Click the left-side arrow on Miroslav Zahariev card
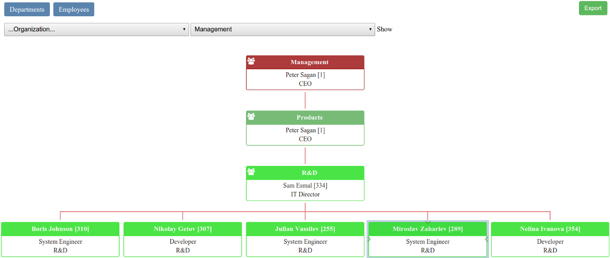The image size is (610, 258). (369, 239)
